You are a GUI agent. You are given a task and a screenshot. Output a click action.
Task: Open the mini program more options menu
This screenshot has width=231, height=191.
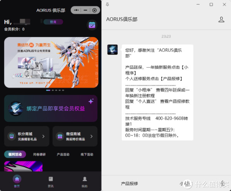pos(76,10)
